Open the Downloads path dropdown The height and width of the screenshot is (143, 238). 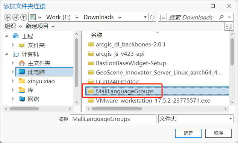pos(120,18)
